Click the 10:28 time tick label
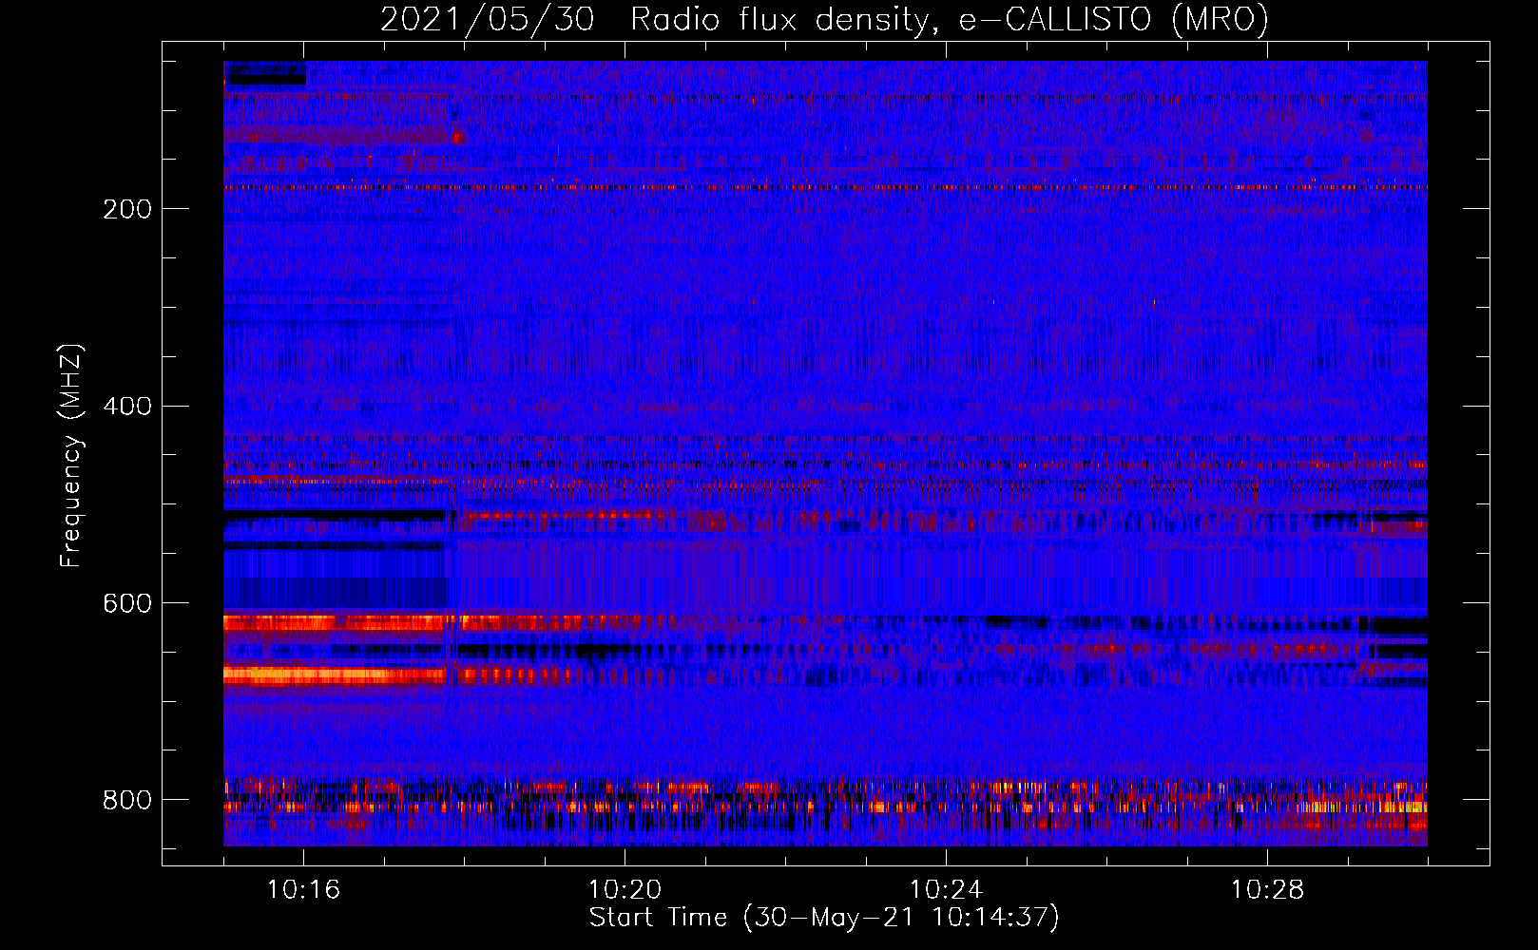The image size is (1538, 950). pos(1267,890)
